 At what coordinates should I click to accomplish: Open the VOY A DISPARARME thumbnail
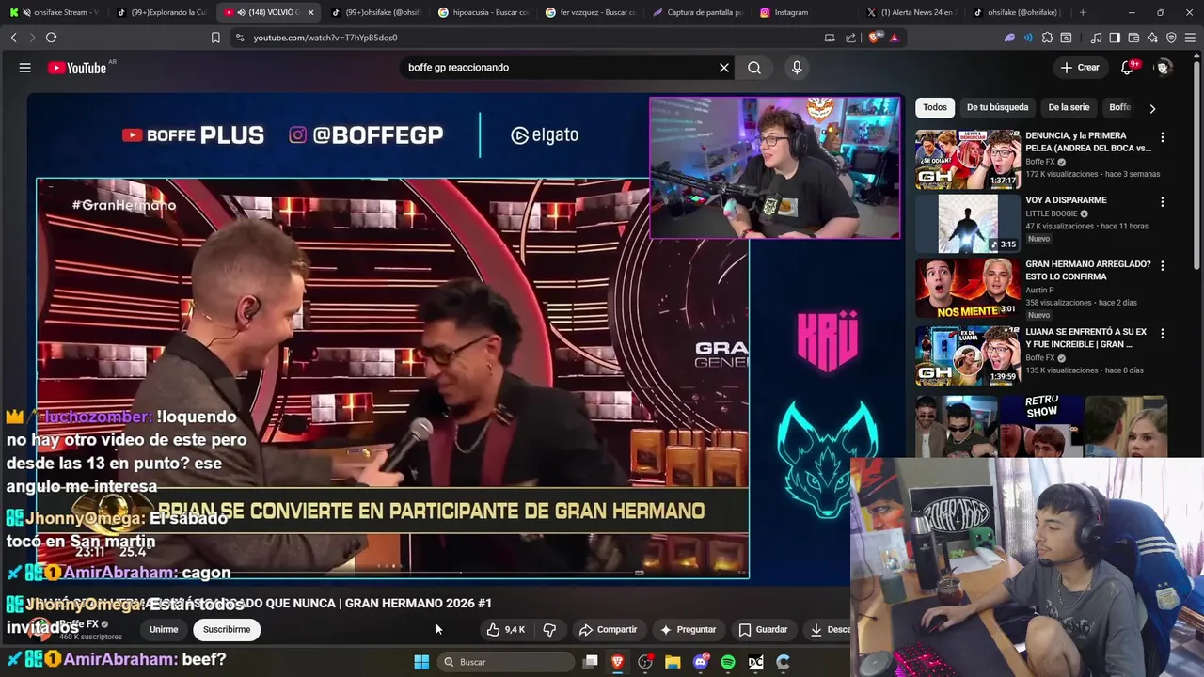click(967, 224)
